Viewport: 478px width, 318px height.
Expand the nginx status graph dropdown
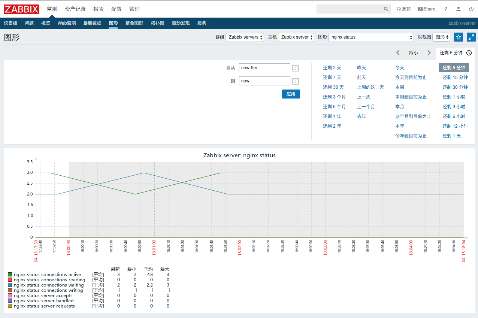370,37
